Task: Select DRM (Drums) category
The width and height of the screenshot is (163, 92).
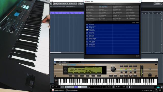Action: click(x=132, y=17)
